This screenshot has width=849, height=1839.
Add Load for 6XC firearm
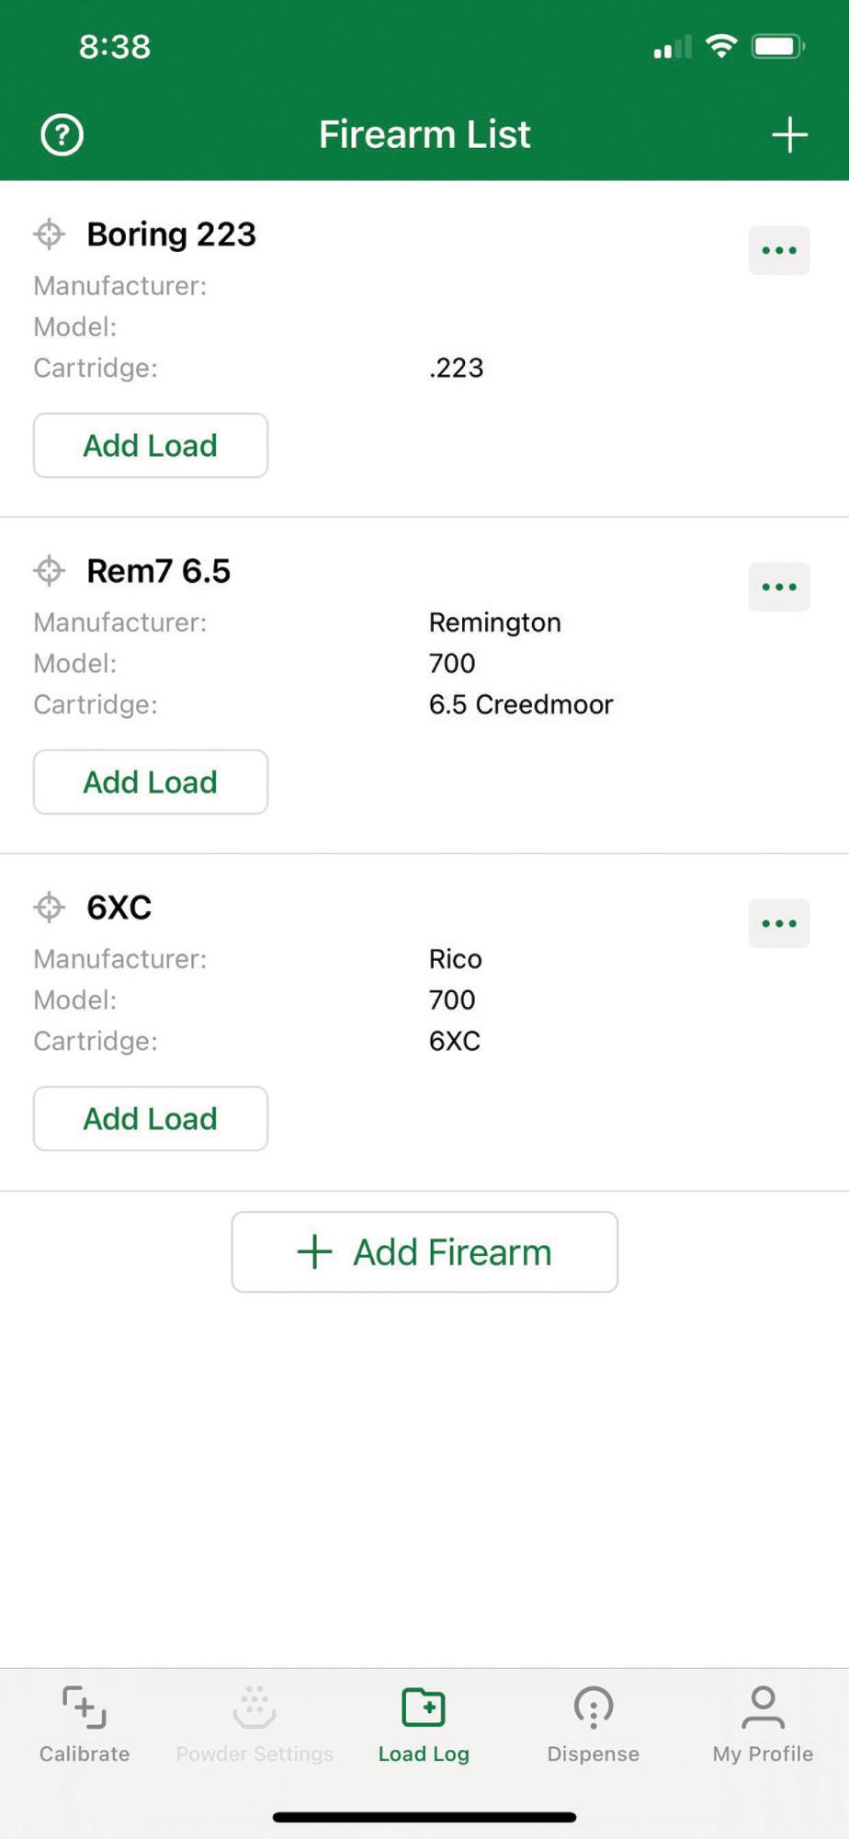[x=151, y=1118]
